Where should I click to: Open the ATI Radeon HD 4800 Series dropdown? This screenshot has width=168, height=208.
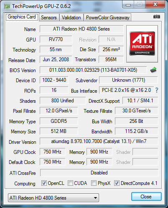53,198
